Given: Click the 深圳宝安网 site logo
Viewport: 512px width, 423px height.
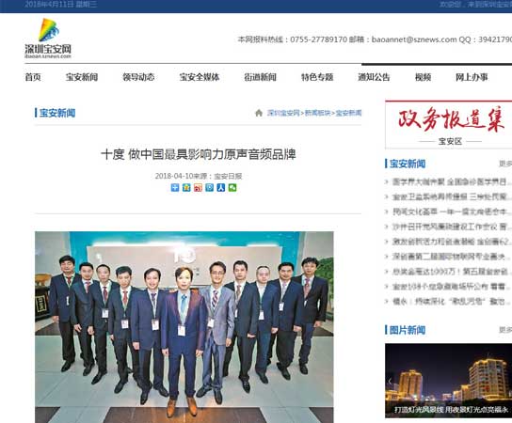Looking at the screenshot, I should click(x=48, y=39).
